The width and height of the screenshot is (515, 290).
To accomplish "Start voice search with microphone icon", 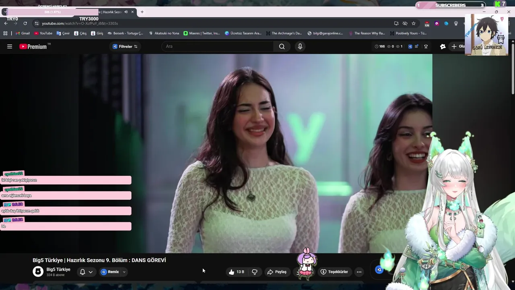I will pos(300,46).
